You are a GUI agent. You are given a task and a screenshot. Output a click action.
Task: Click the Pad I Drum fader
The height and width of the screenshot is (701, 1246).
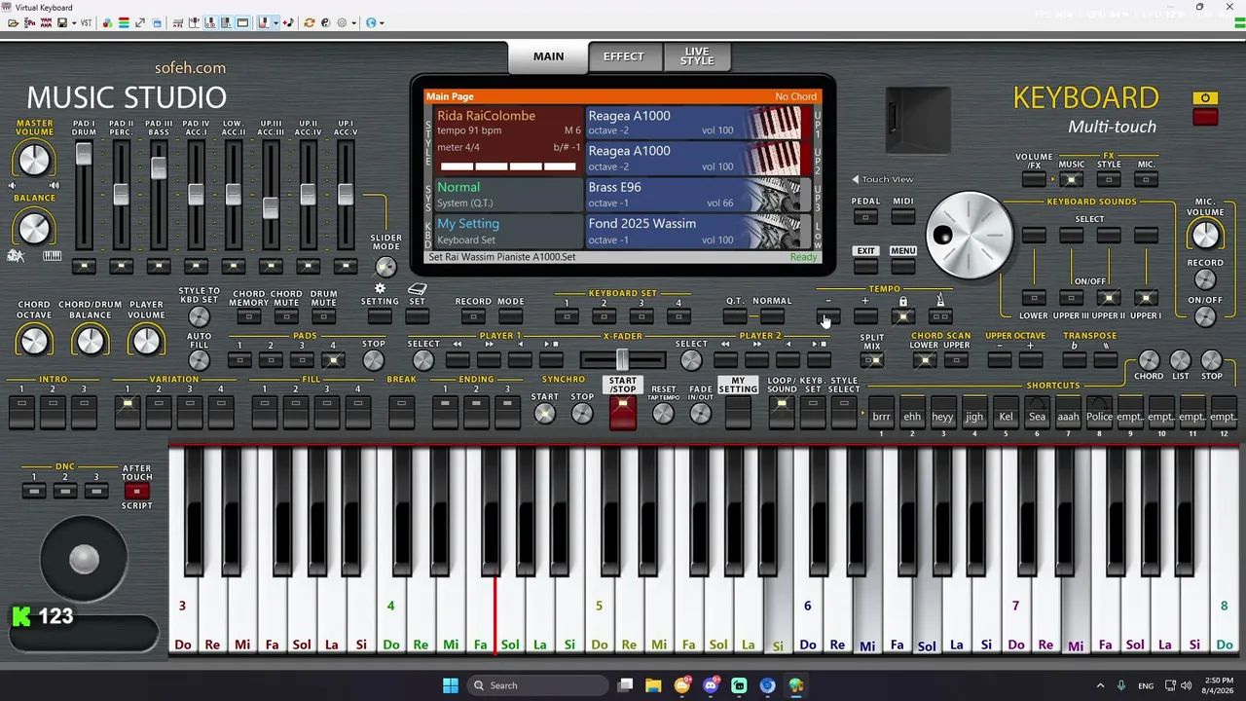point(84,155)
